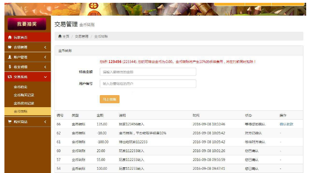This screenshot has width=309, height=173.
Task: Select the highlighted 金币转账 submenu item
Action: pos(28,112)
